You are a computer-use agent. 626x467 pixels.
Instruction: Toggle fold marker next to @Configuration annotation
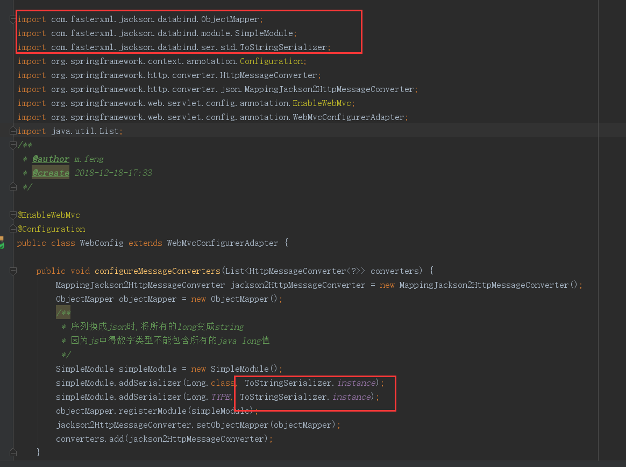(13, 229)
